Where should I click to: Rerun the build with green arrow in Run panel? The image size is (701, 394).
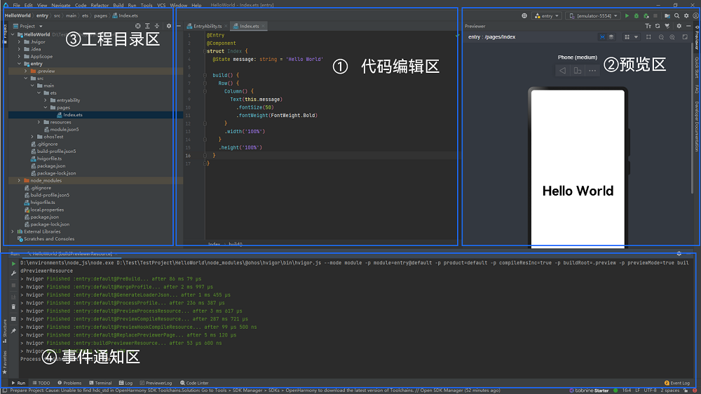pos(13,264)
